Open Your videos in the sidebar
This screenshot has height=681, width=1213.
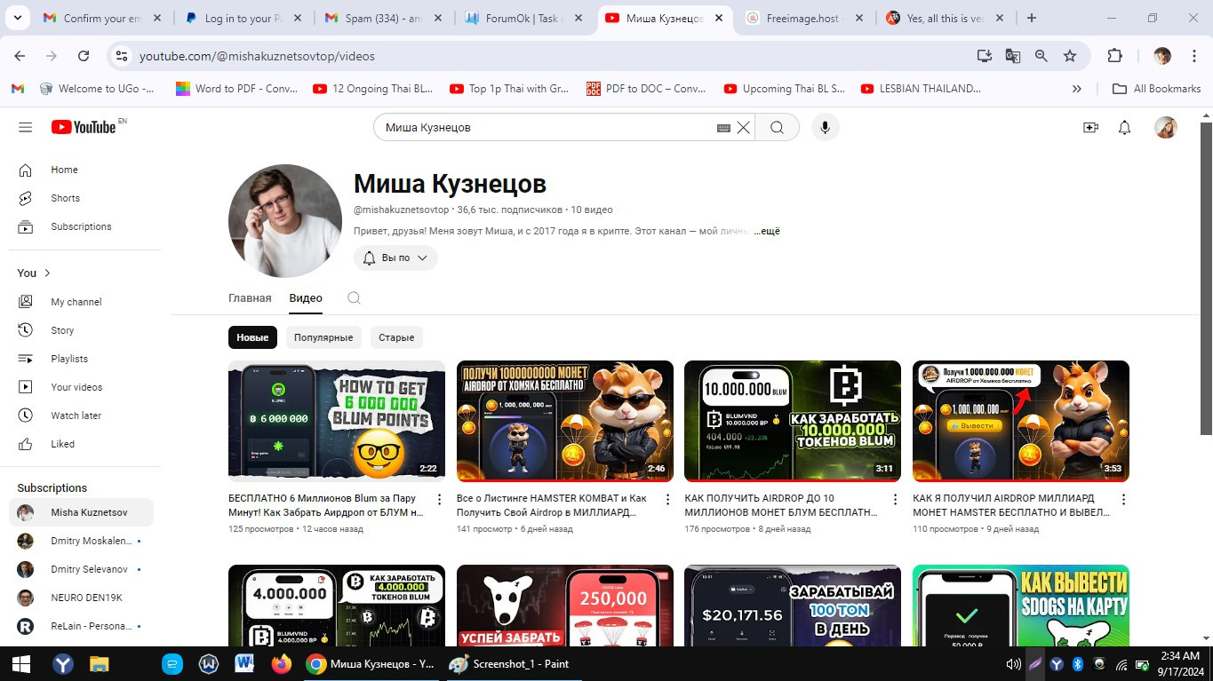(81, 387)
